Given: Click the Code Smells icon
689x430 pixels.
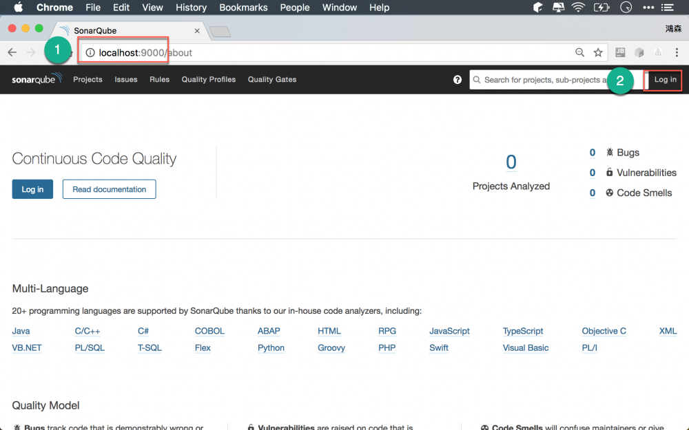Looking at the screenshot, I should click(x=608, y=193).
